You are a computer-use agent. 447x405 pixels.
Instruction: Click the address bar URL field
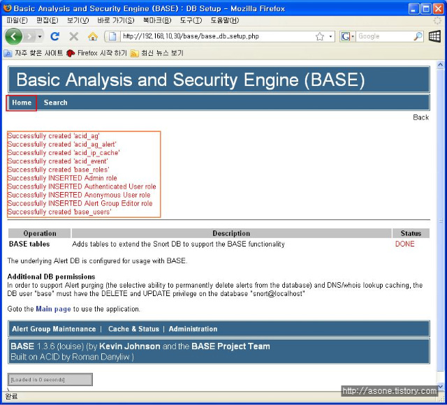(217, 36)
